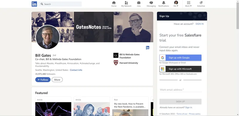Screen dimensions: 239x116
Task: Click 'Sign in.' link below signup button
Action: pyautogui.click(x=189, y=107)
